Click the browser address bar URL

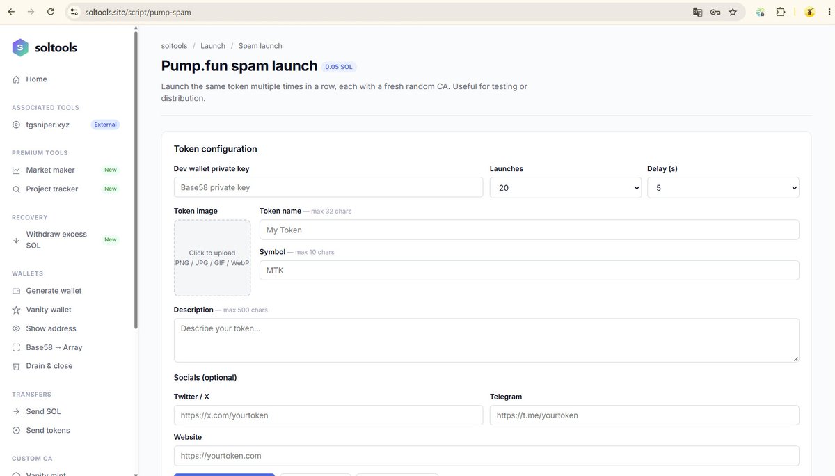pyautogui.click(x=138, y=12)
